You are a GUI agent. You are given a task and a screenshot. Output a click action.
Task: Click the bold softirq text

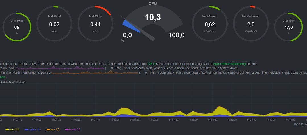point(45,73)
